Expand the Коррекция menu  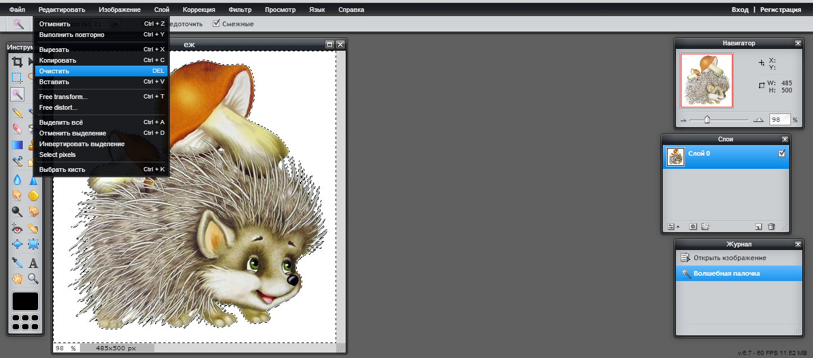click(x=198, y=10)
